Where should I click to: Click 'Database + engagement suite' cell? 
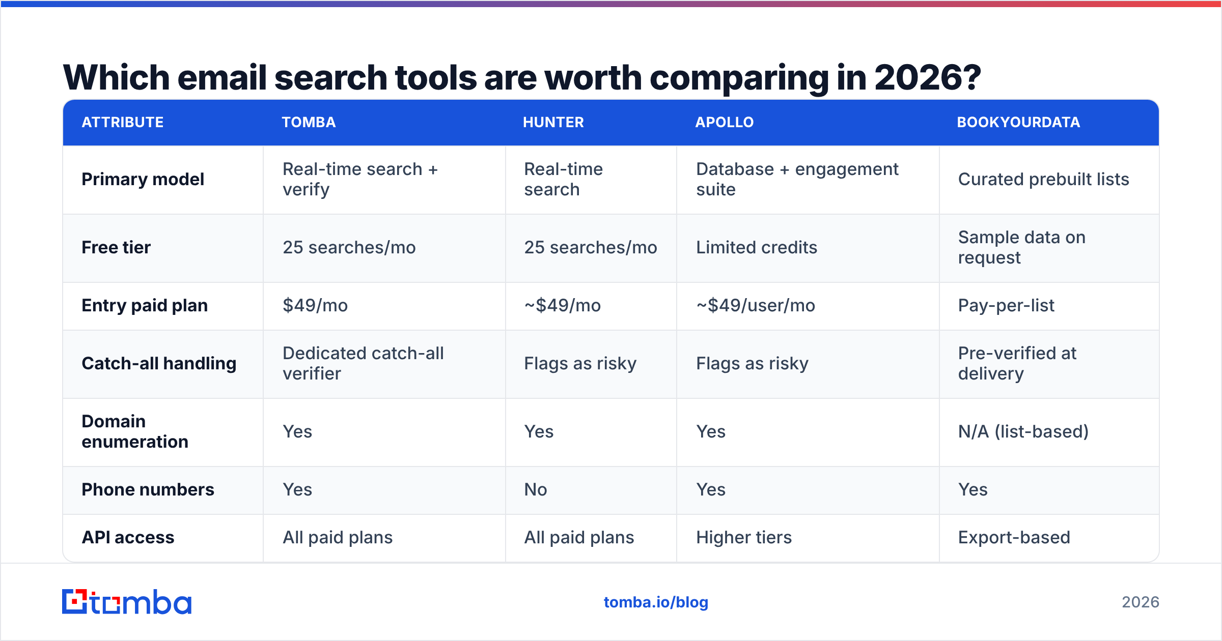(808, 180)
